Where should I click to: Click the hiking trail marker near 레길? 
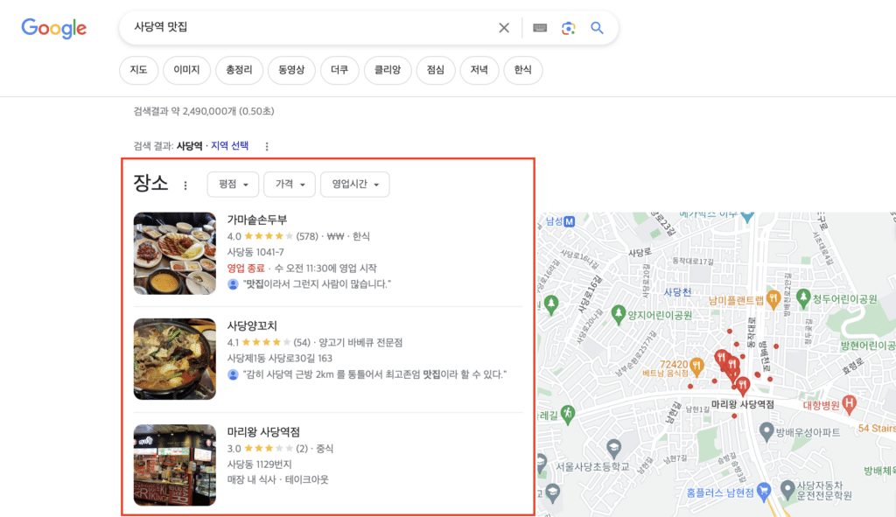click(567, 414)
